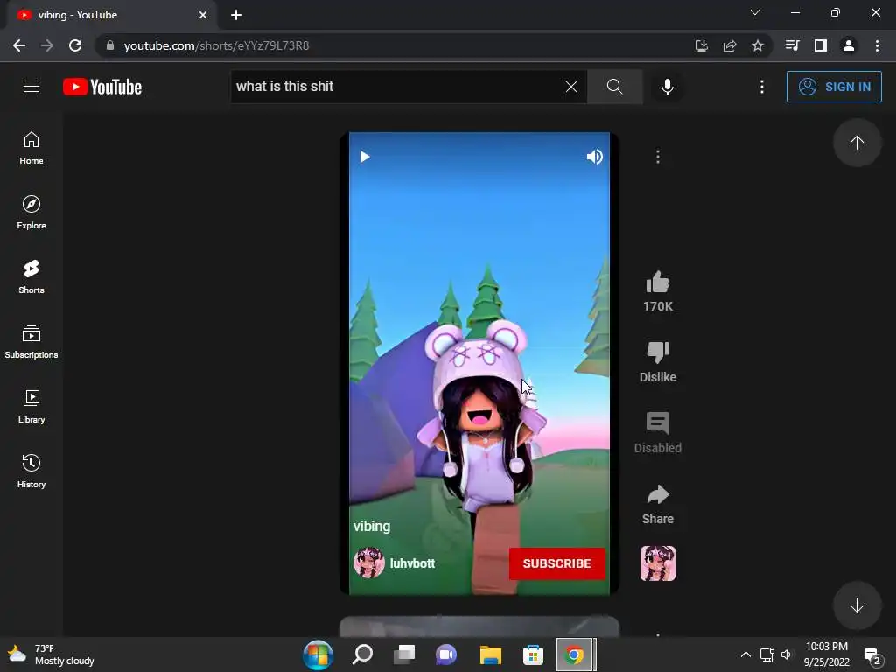Open weather widget showing 73°F
The image size is (896, 672).
52,654
